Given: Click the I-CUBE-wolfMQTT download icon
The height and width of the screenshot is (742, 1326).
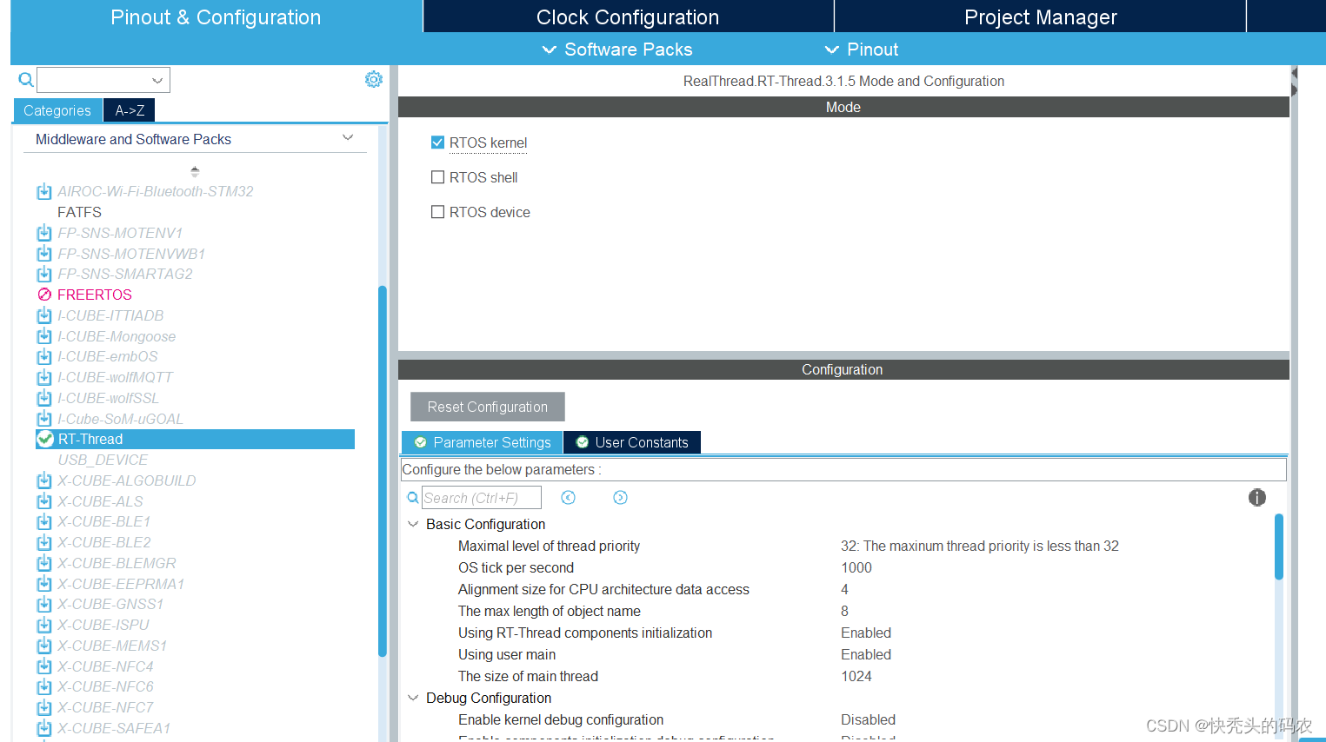Looking at the screenshot, I should (x=44, y=377).
